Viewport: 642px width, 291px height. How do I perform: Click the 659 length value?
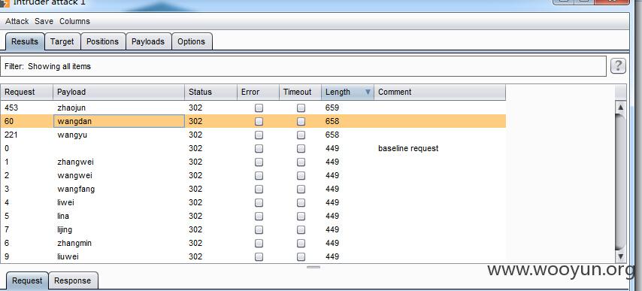tap(332, 108)
